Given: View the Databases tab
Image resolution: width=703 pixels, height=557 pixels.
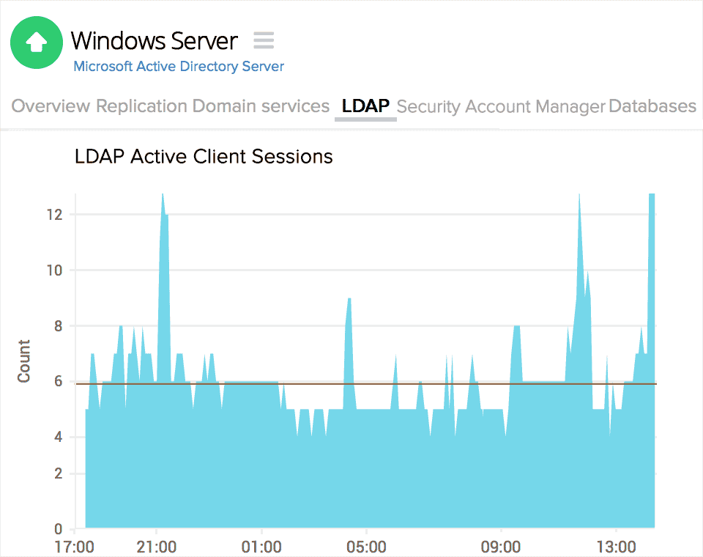Looking at the screenshot, I should [x=652, y=106].
